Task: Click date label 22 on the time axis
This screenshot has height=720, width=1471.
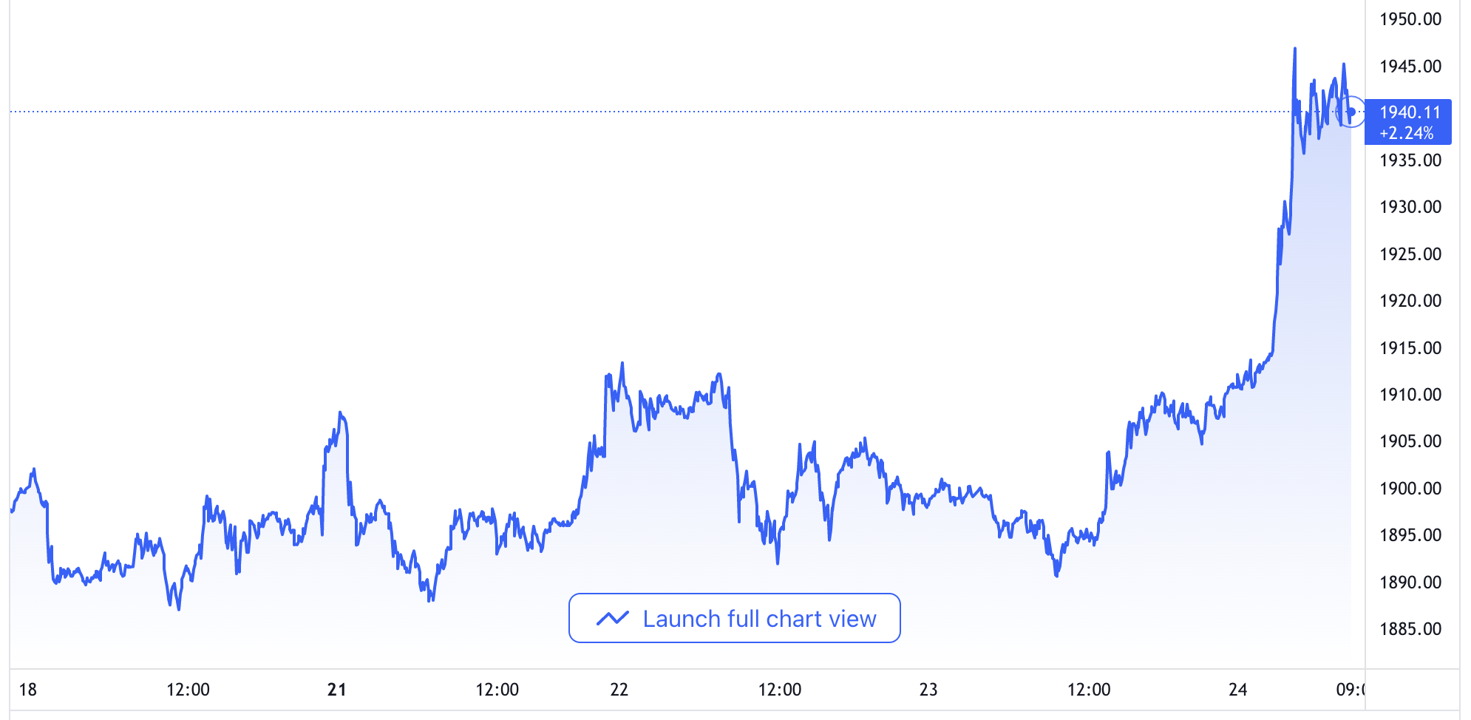Action: point(619,690)
